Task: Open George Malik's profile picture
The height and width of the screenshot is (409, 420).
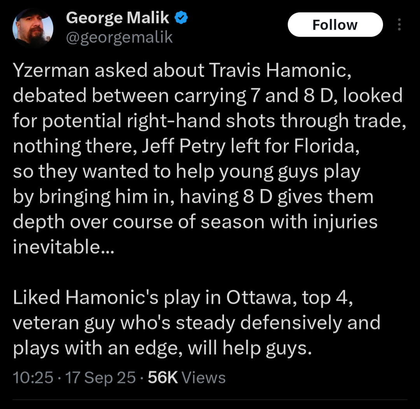Action: pyautogui.click(x=33, y=28)
